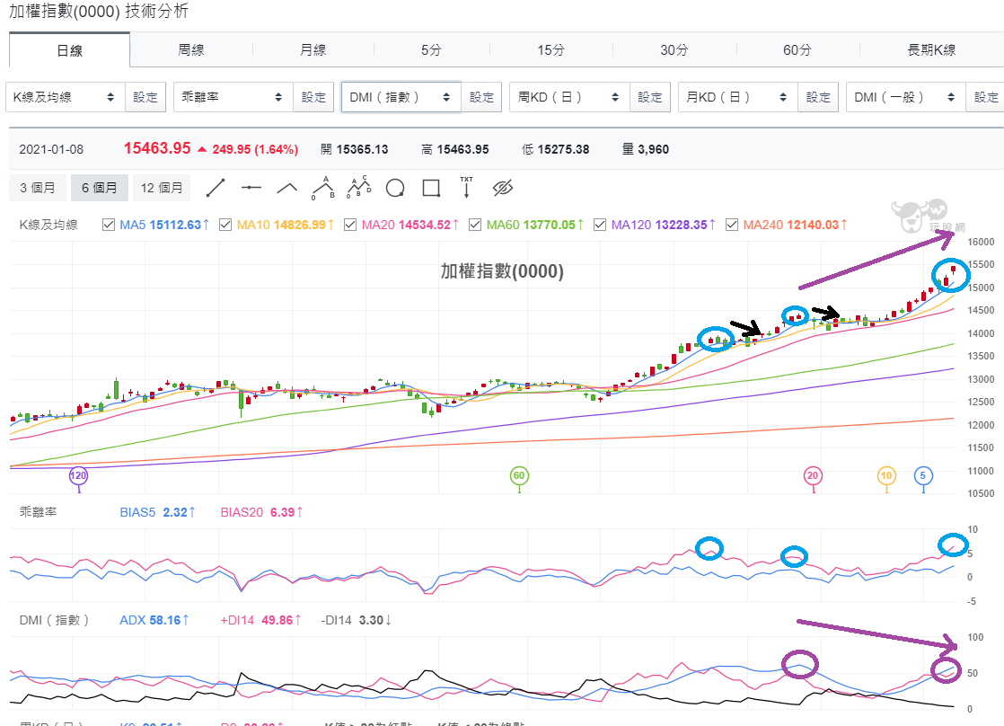
Task: Click 設定 next to 乖離率 dropdown
Action: coord(313,97)
